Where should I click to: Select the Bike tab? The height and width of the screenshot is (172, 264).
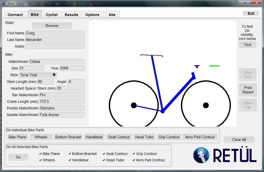pos(35,14)
